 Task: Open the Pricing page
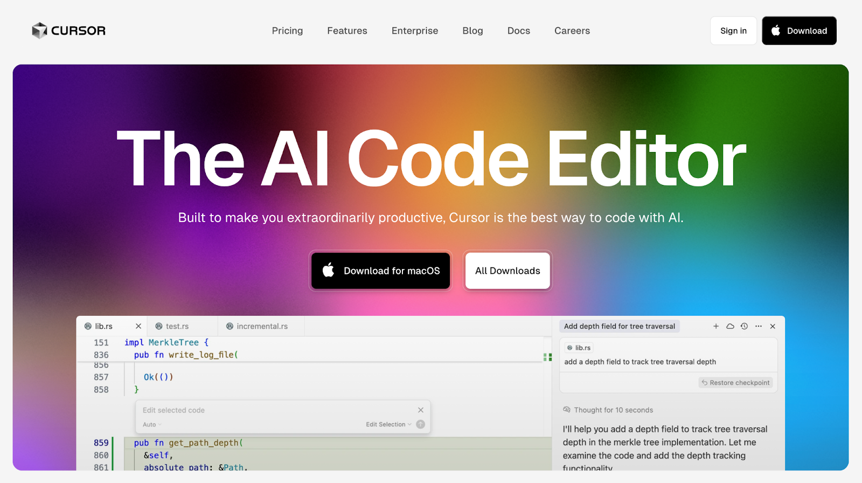click(287, 31)
